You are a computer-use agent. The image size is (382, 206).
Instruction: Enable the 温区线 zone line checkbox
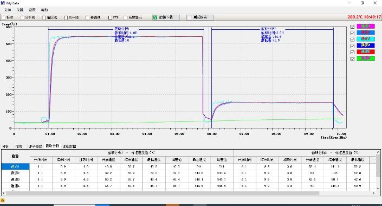pyautogui.click(x=44, y=17)
